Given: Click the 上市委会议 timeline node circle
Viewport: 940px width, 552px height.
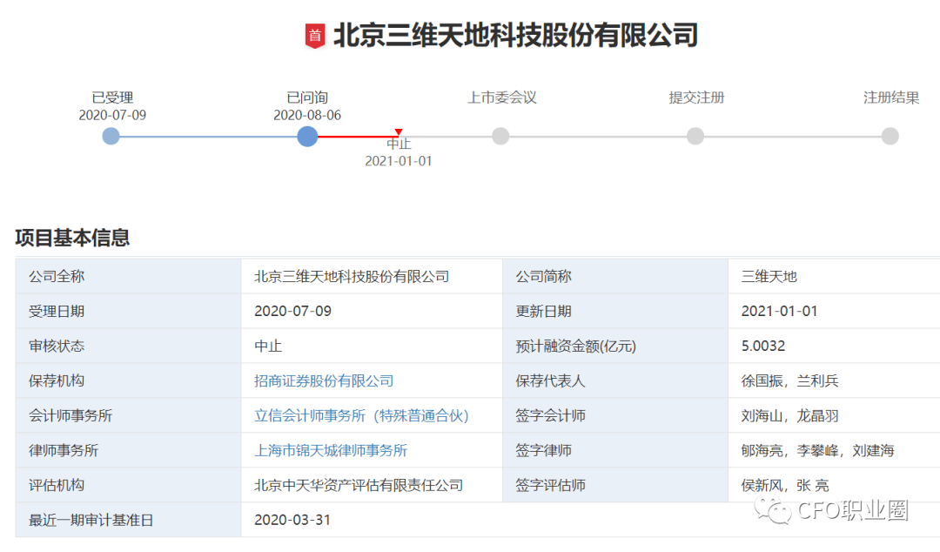Looking at the screenshot, I should 500,136.
